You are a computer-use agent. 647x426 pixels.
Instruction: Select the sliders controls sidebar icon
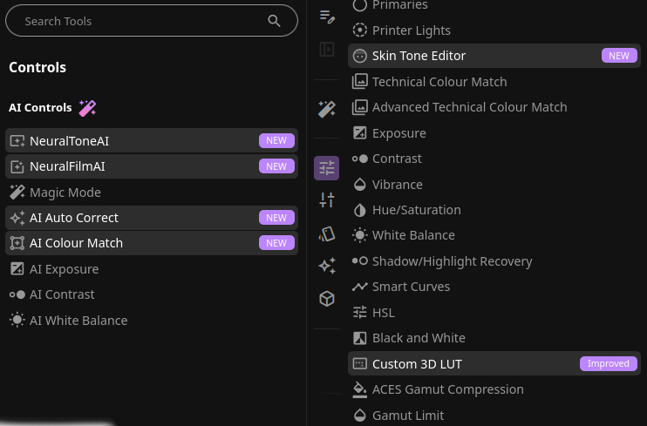(x=327, y=168)
